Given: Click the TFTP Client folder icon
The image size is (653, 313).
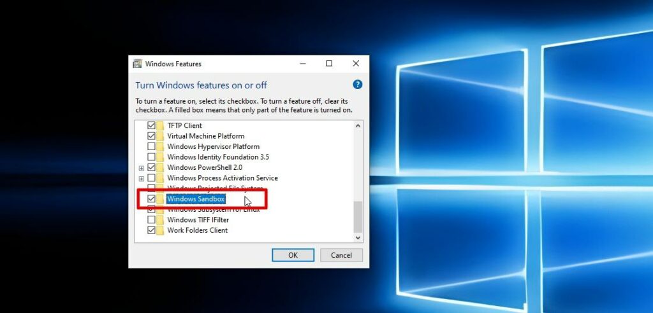Looking at the screenshot, I should pyautogui.click(x=160, y=125).
